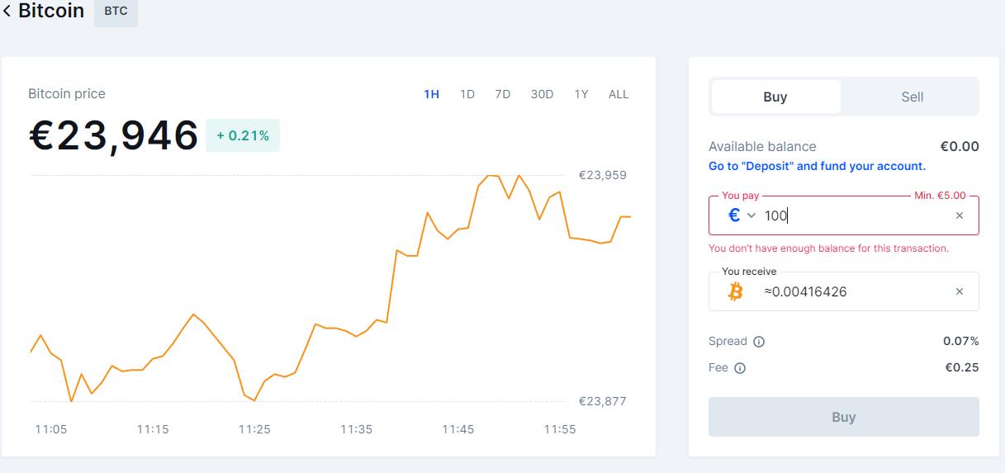Click the You pay input field with 100
This screenshot has width=1005, height=473.
851,215
